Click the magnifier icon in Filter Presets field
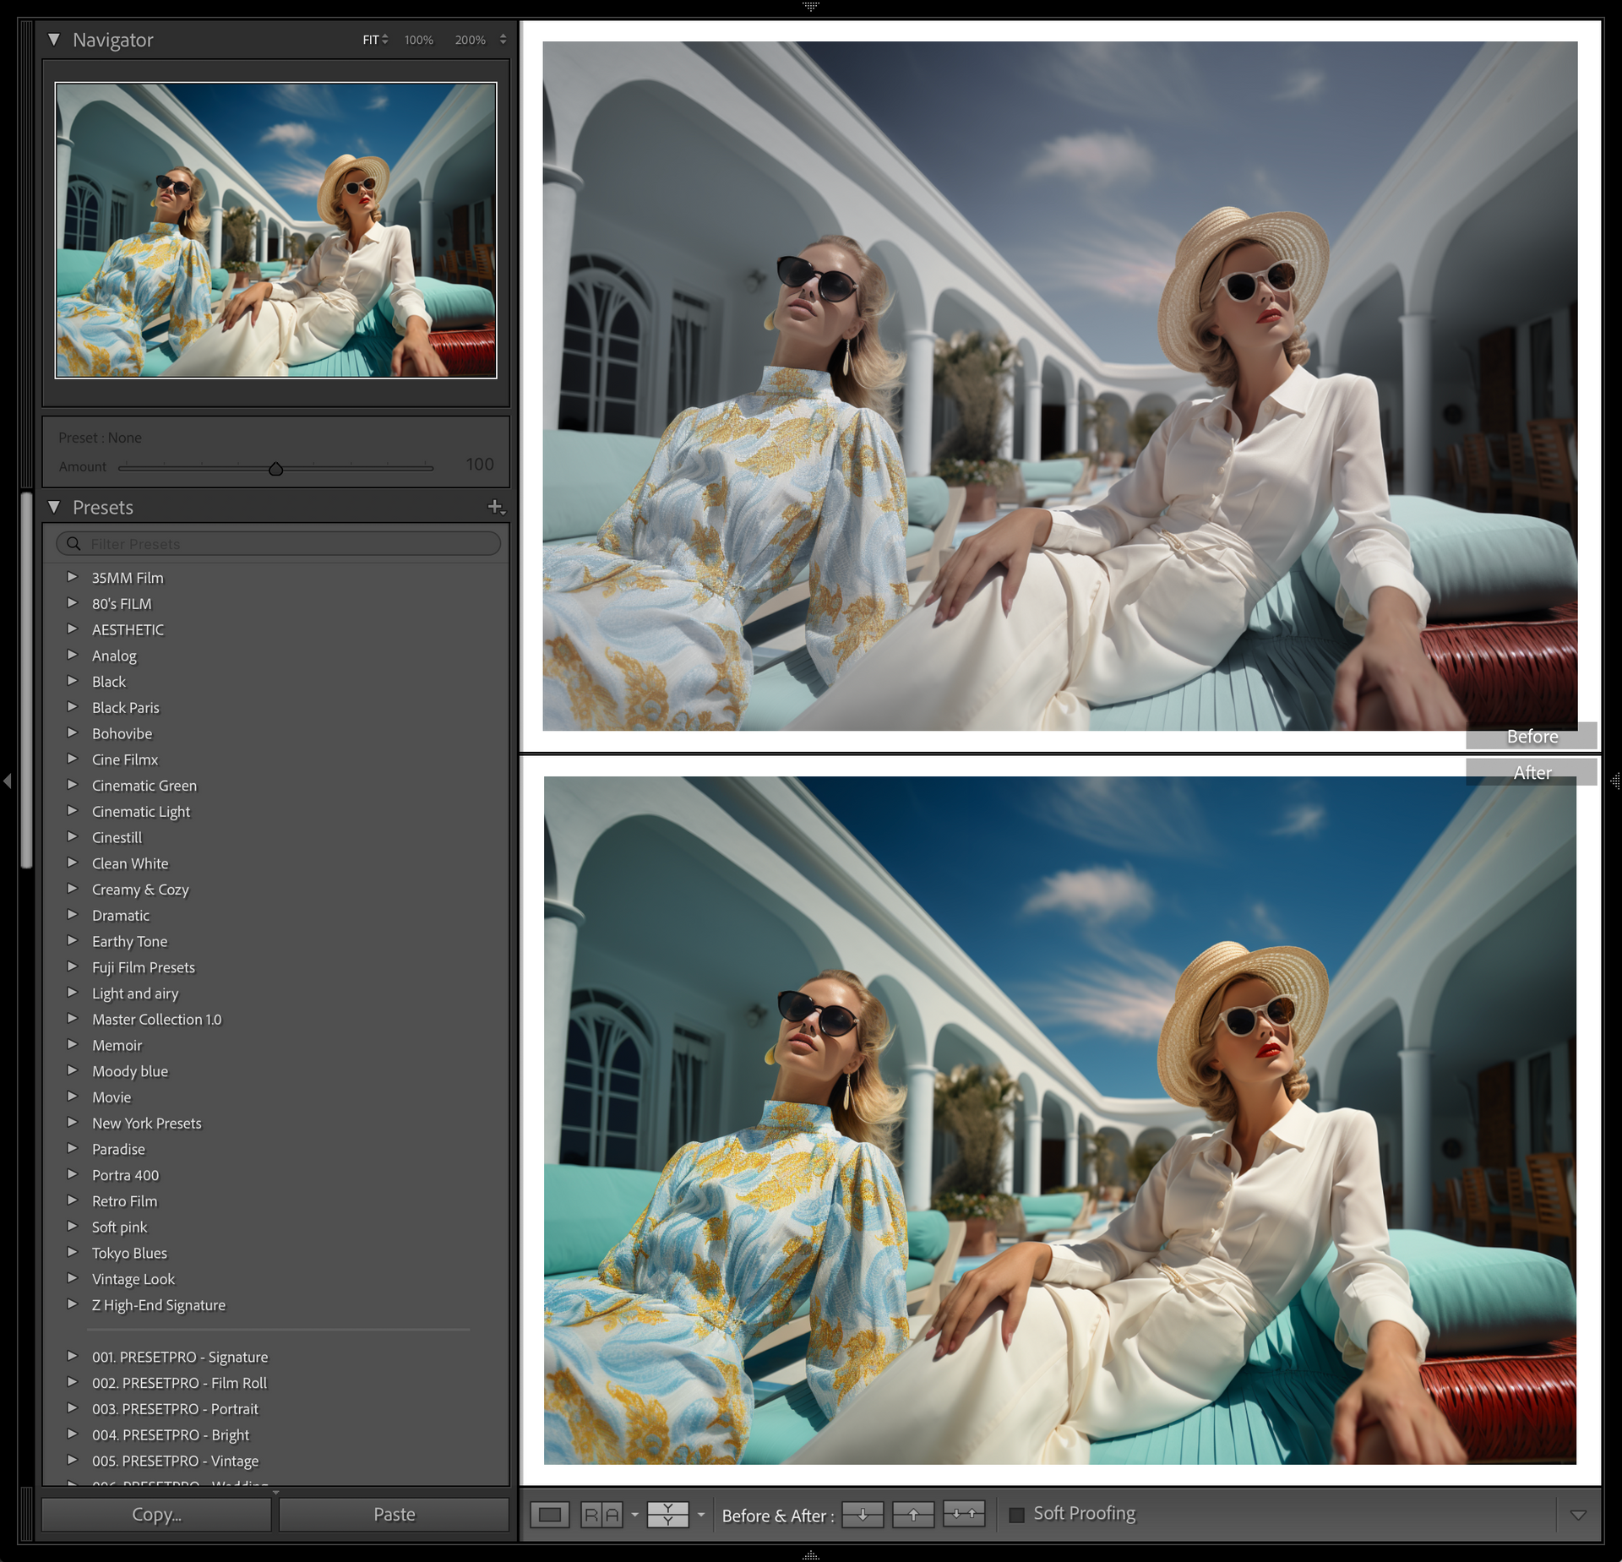 pos(74,543)
